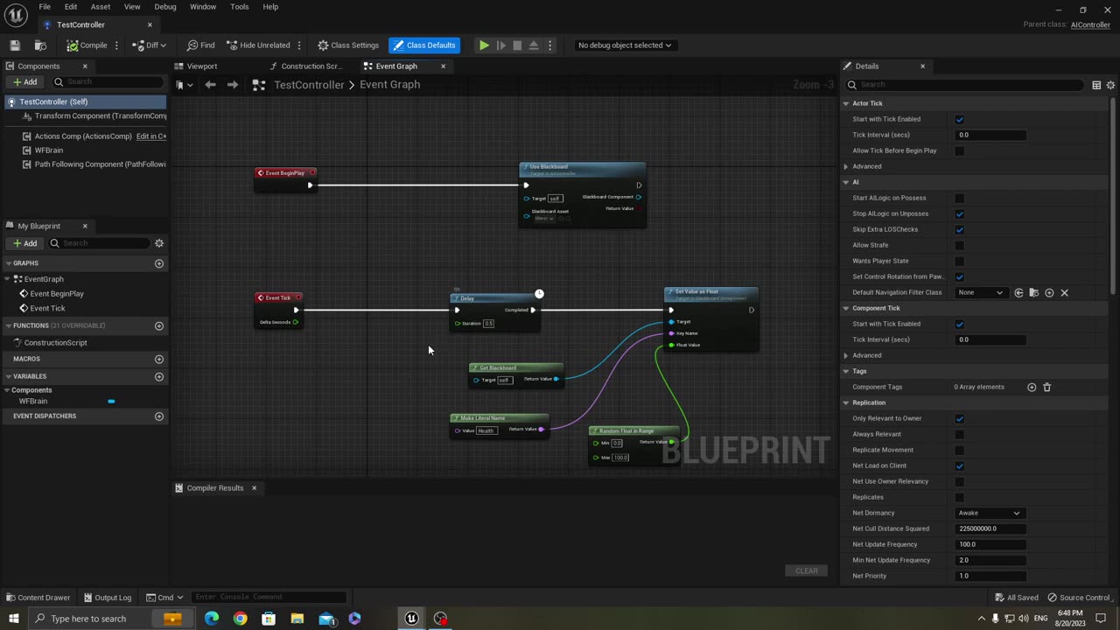
Task: Browse to asset in Content Browser icon
Action: click(40, 45)
